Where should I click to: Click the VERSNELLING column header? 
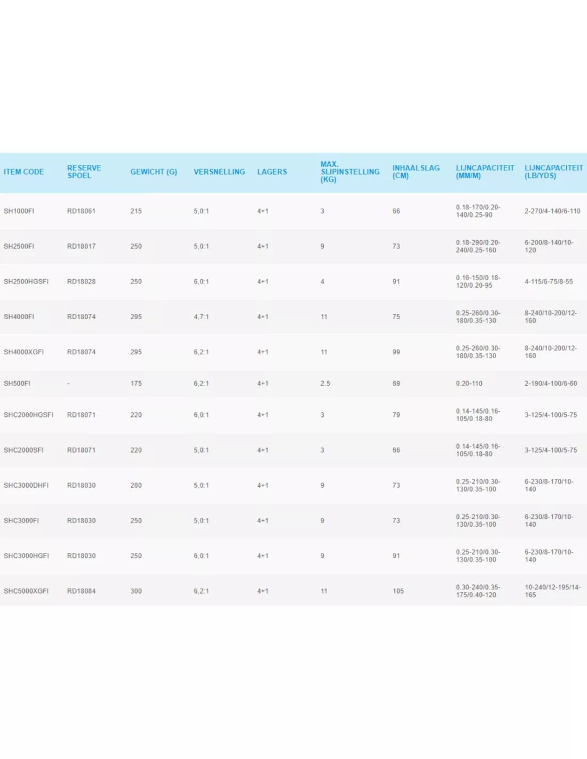point(219,172)
